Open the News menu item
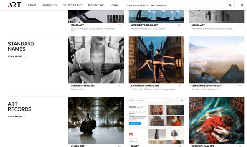 pos(114,5)
